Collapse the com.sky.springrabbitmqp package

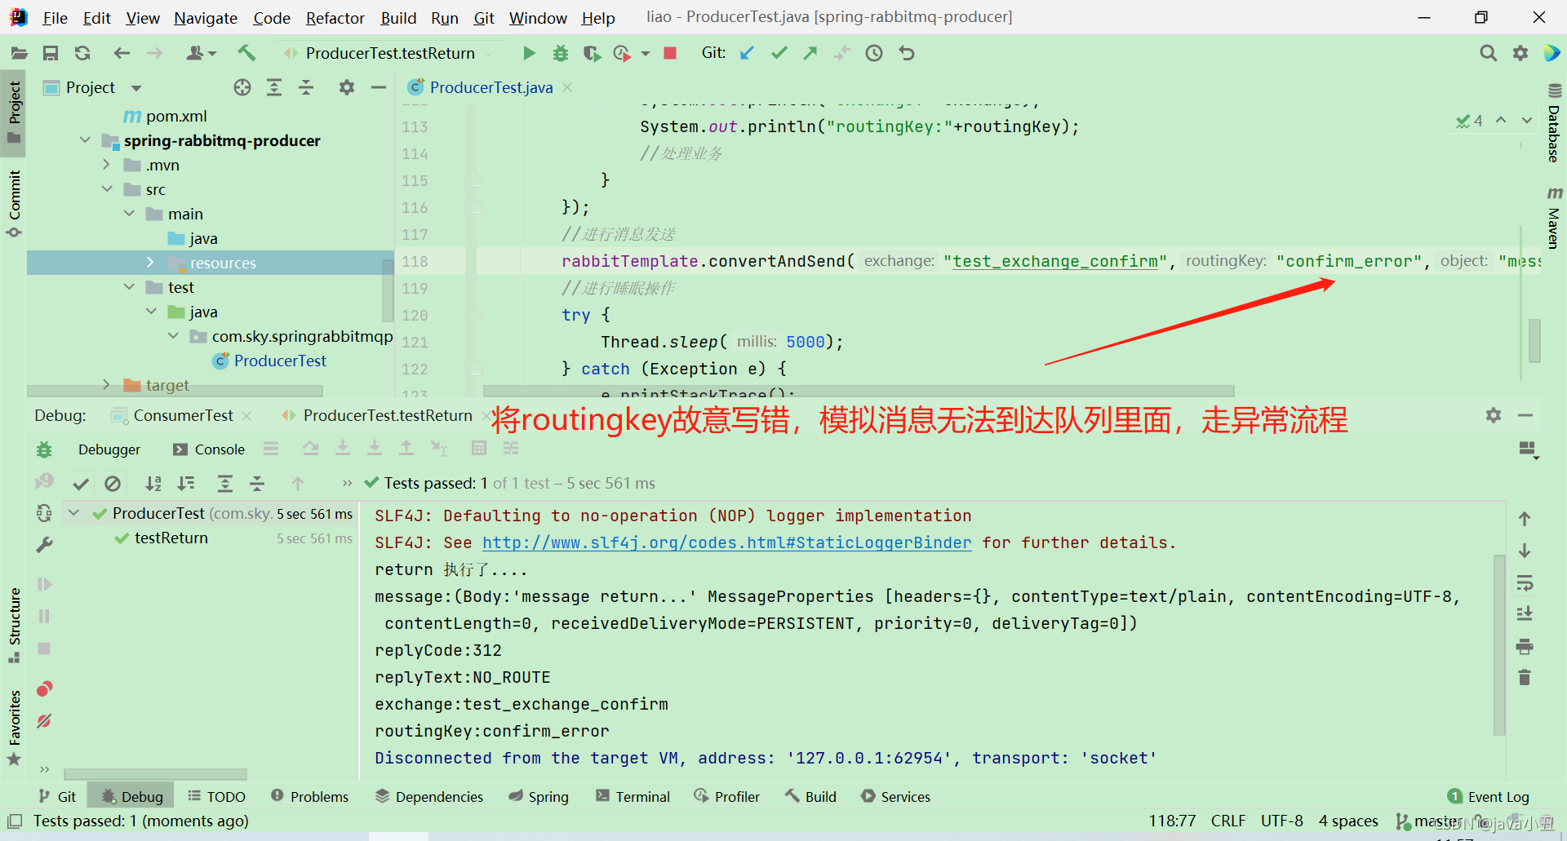click(173, 336)
